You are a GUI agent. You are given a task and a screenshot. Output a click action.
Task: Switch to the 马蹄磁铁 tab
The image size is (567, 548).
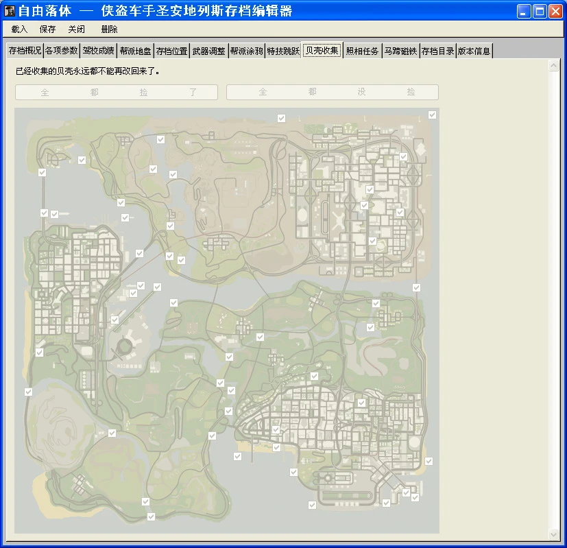tap(400, 51)
